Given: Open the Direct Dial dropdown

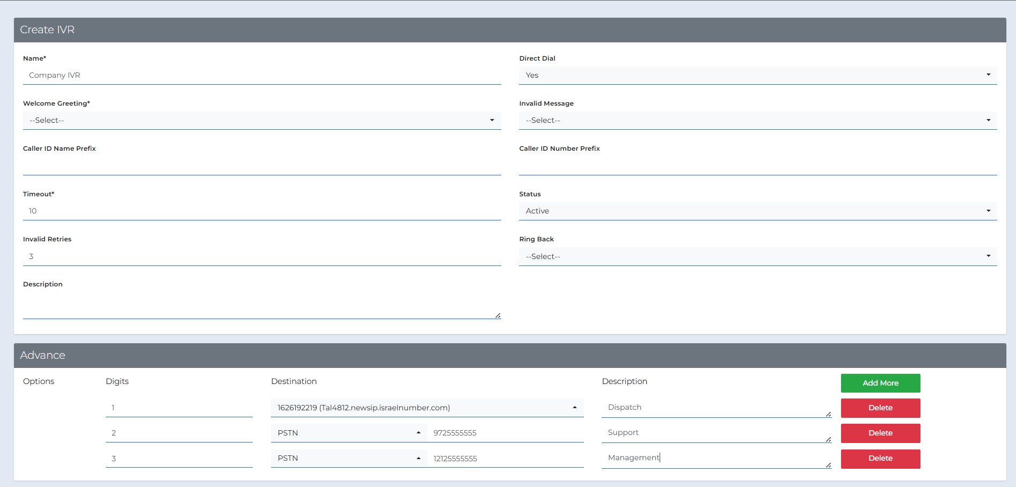Looking at the screenshot, I should (x=758, y=75).
